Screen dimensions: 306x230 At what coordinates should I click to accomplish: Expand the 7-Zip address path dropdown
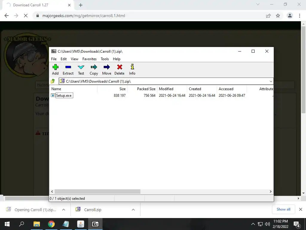271,81
